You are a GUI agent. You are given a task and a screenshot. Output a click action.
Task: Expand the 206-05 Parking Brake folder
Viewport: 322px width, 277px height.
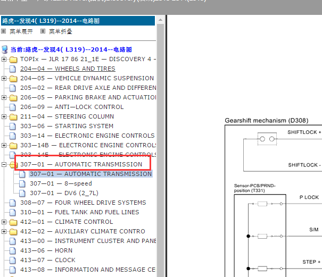4,97
